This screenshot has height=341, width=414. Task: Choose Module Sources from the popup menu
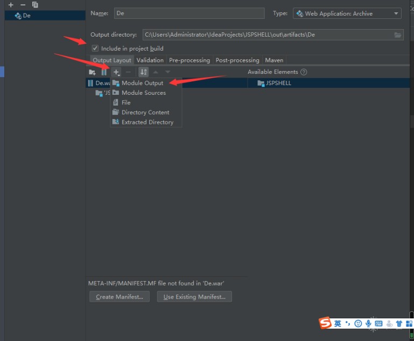[x=146, y=93]
